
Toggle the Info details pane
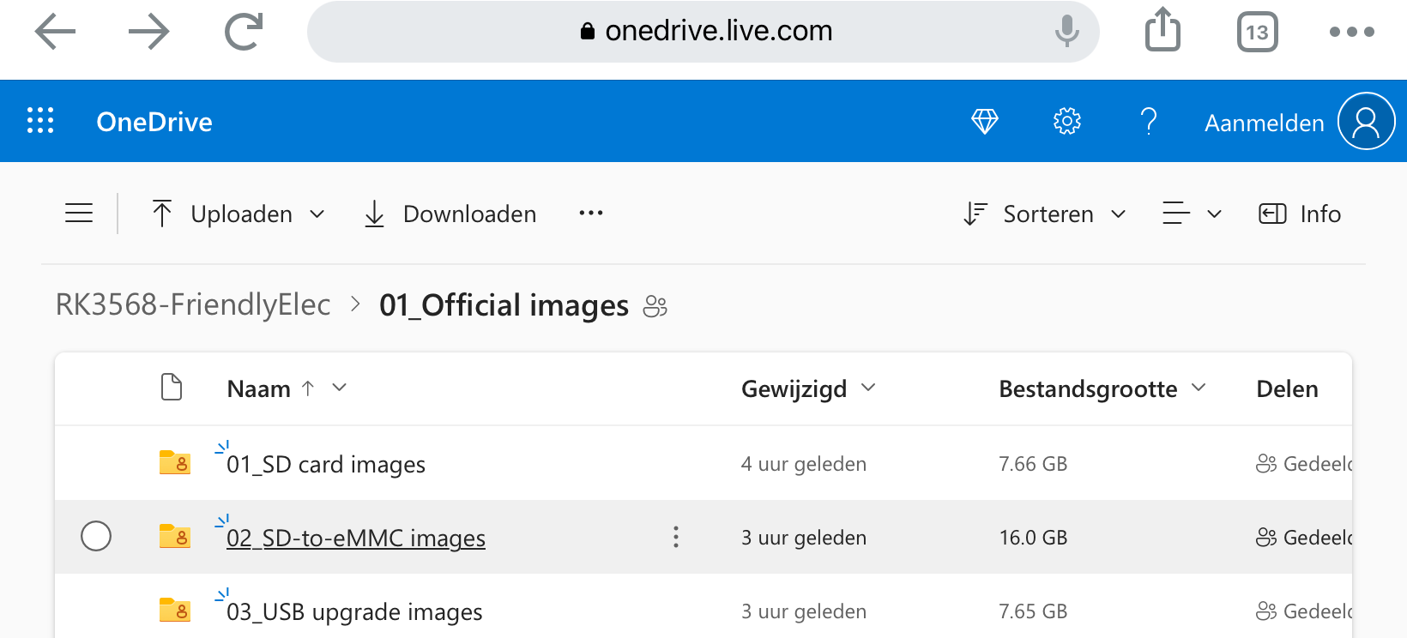(1300, 214)
